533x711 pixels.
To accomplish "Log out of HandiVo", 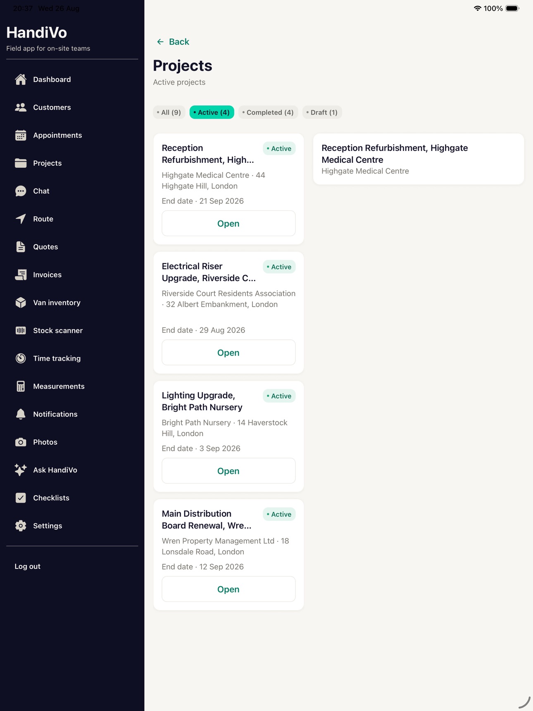I will click(x=28, y=566).
